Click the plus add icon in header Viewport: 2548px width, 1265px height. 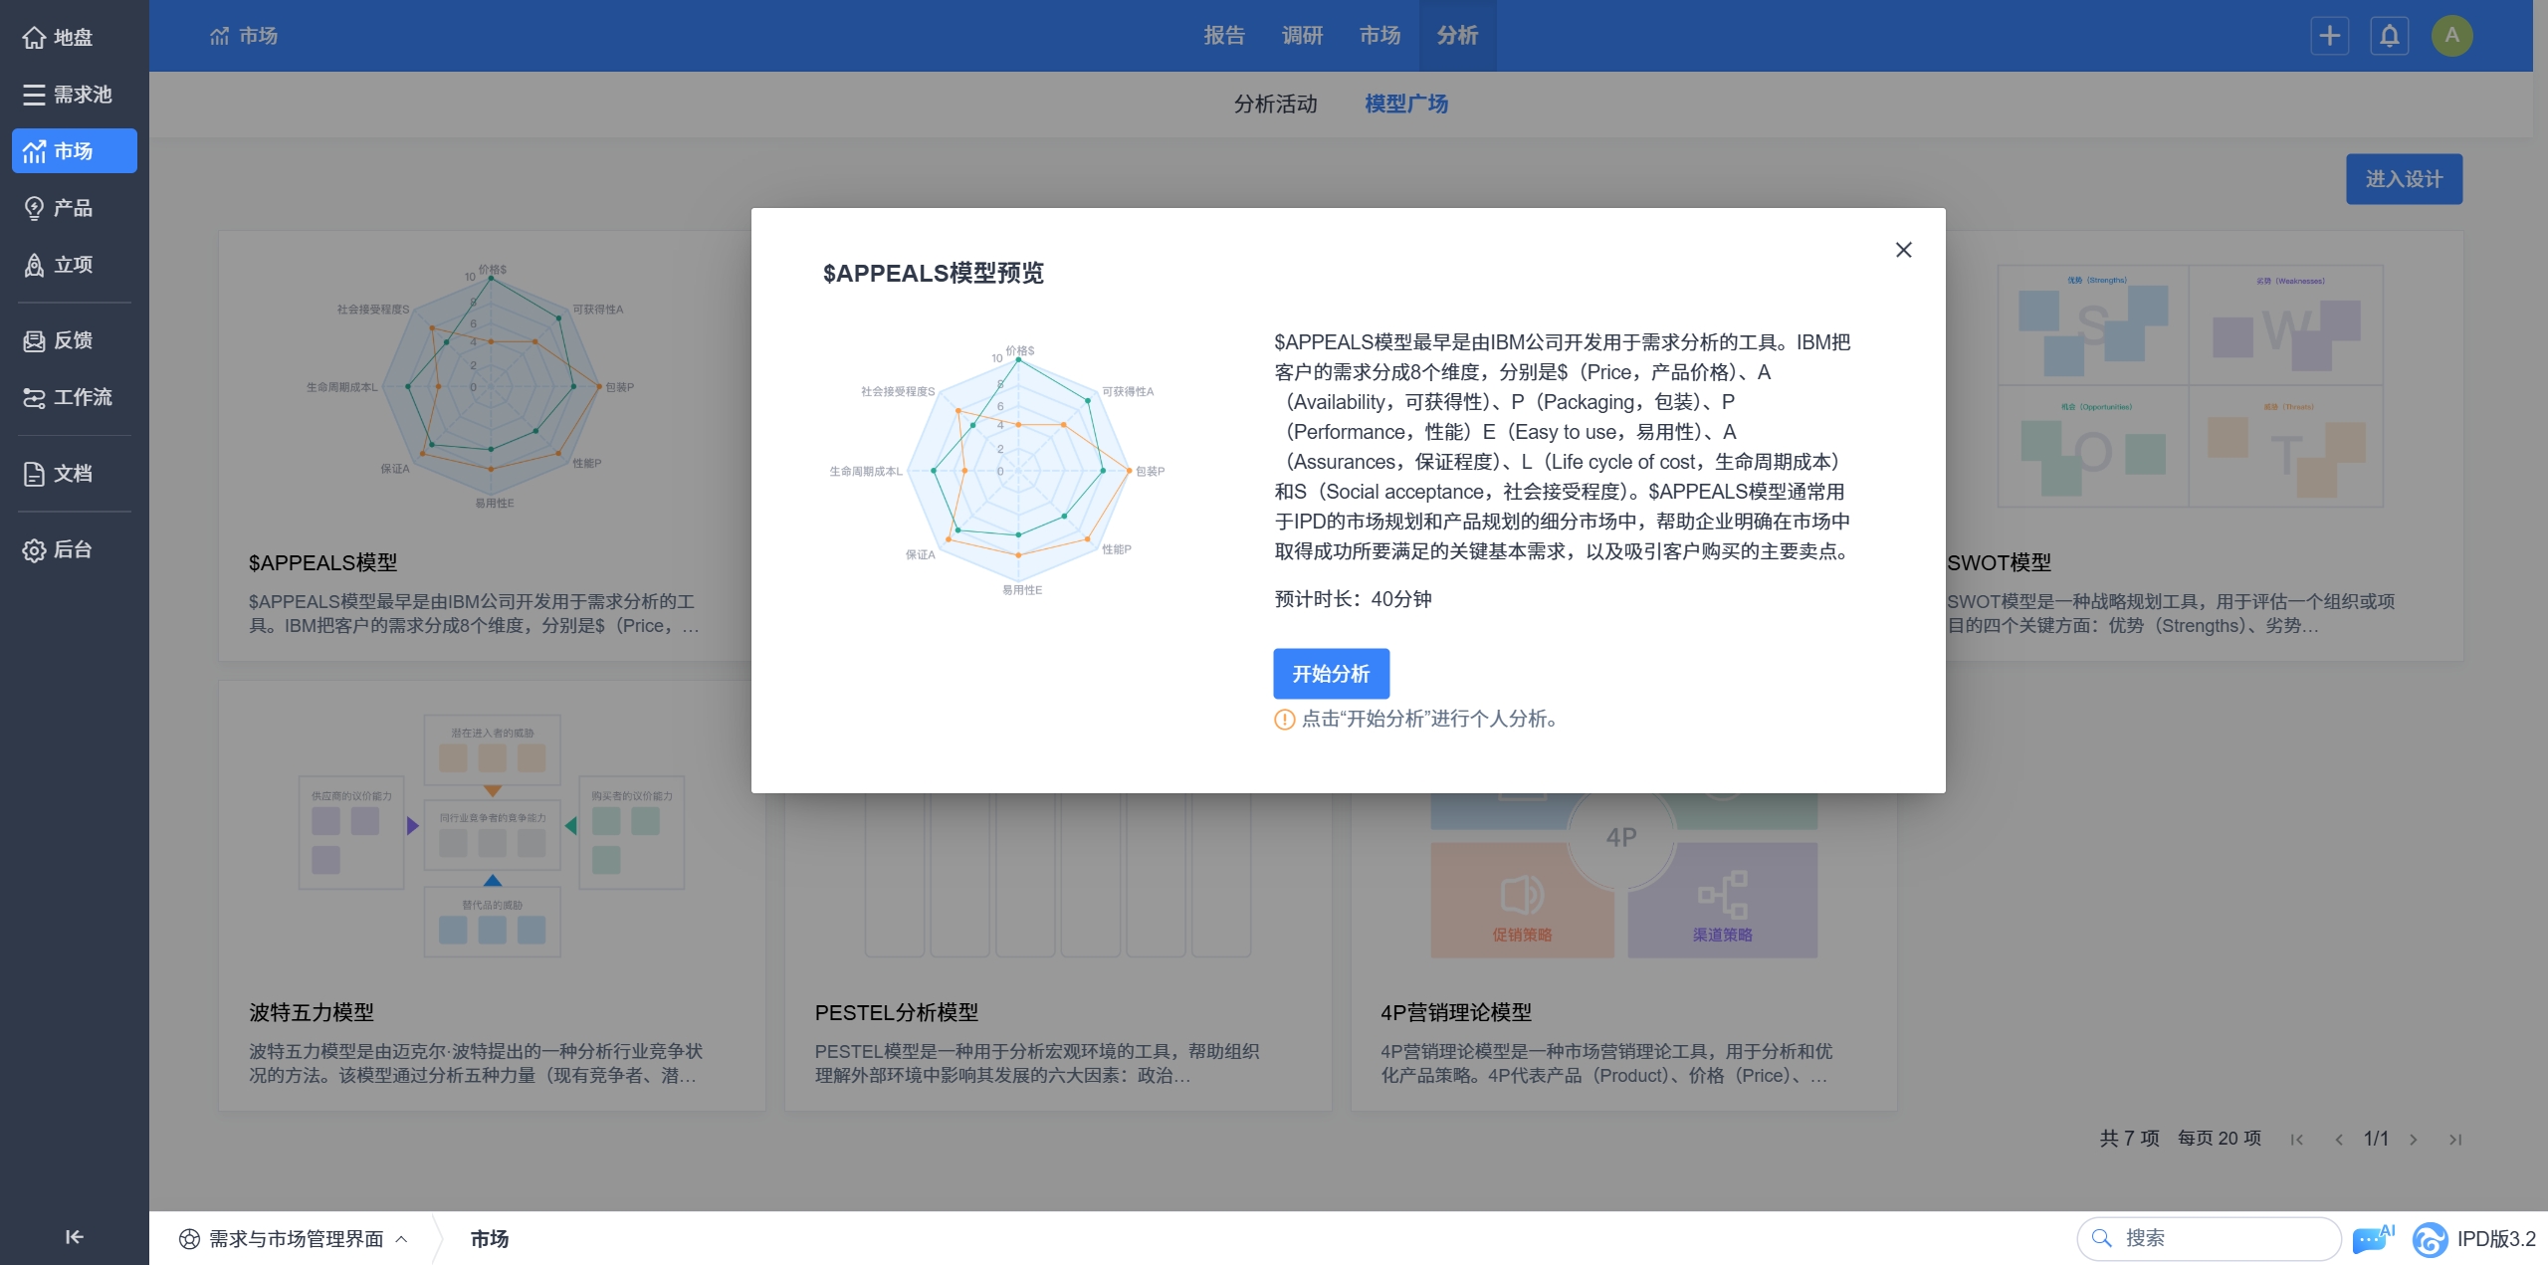coord(2330,36)
